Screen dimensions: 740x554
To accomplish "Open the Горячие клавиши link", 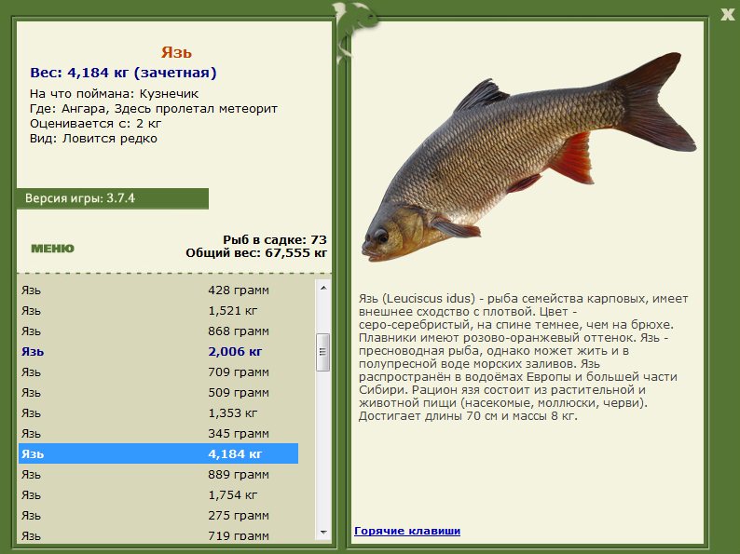I will 407,531.
